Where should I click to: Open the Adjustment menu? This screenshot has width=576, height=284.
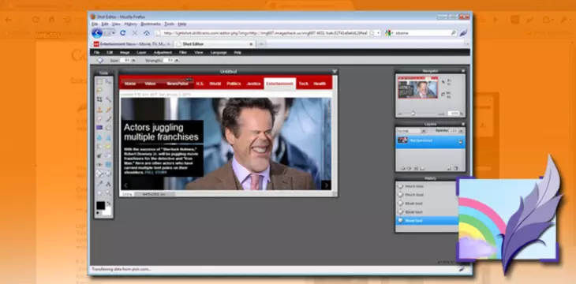pyautogui.click(x=163, y=53)
